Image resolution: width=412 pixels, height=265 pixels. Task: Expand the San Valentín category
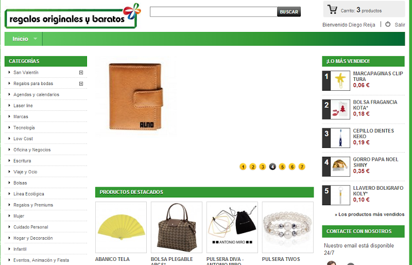pyautogui.click(x=81, y=73)
